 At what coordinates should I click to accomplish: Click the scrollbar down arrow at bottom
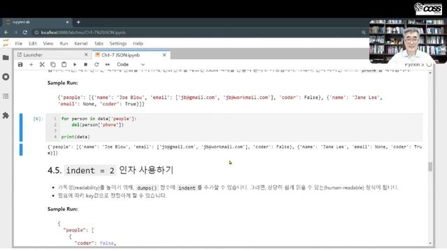click(x=430, y=243)
